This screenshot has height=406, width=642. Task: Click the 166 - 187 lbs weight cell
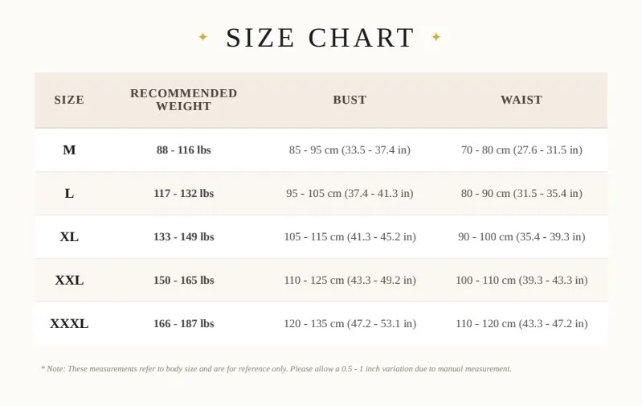tap(184, 324)
